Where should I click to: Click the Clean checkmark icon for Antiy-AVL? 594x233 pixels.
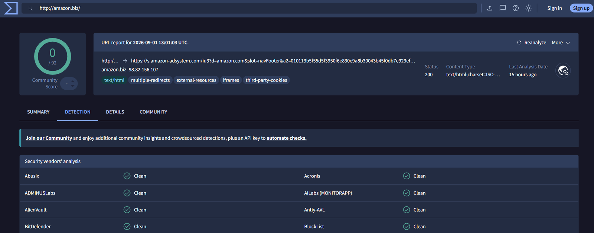407,210
